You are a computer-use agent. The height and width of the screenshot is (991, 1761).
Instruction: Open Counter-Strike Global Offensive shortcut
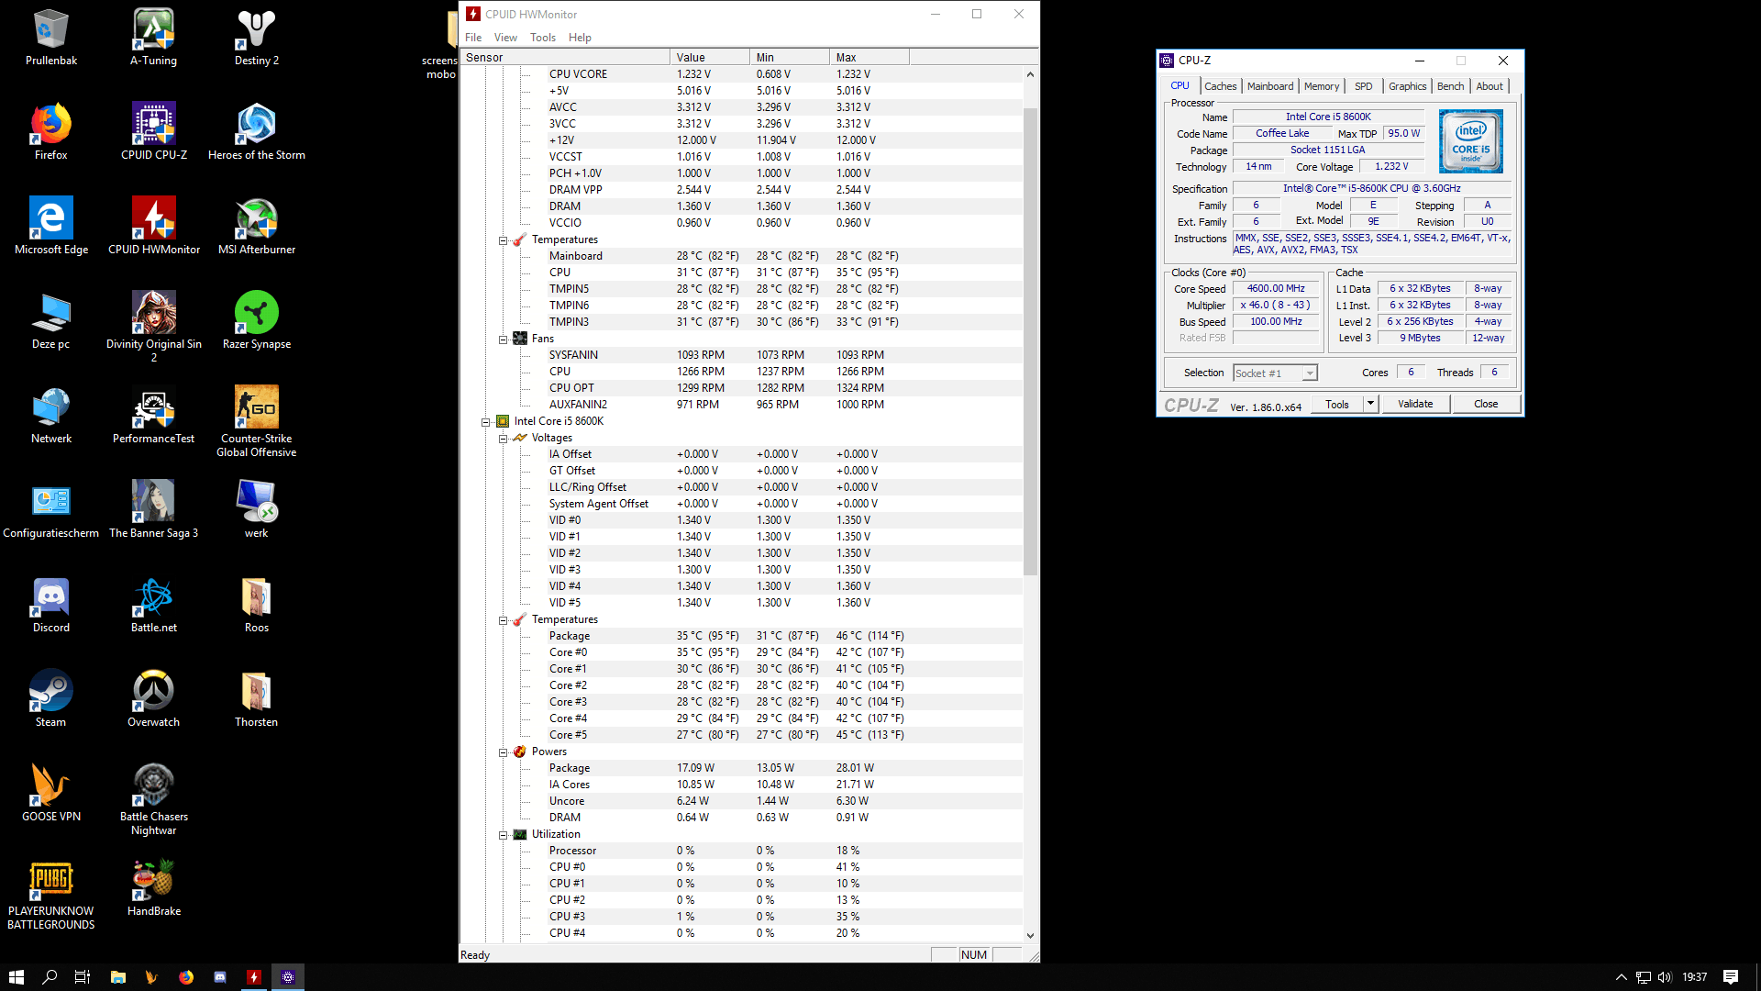click(257, 421)
